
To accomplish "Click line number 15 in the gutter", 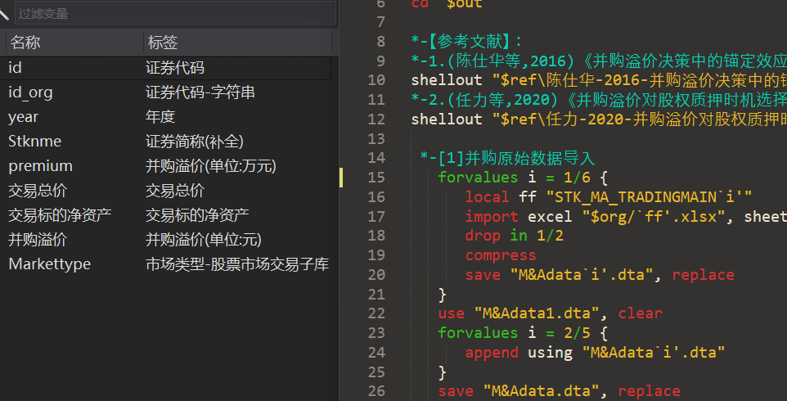I will coord(376,178).
